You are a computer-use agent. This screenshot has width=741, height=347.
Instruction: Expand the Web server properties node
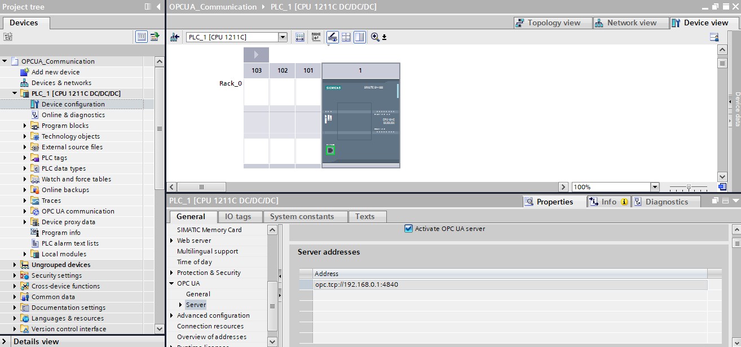click(172, 241)
